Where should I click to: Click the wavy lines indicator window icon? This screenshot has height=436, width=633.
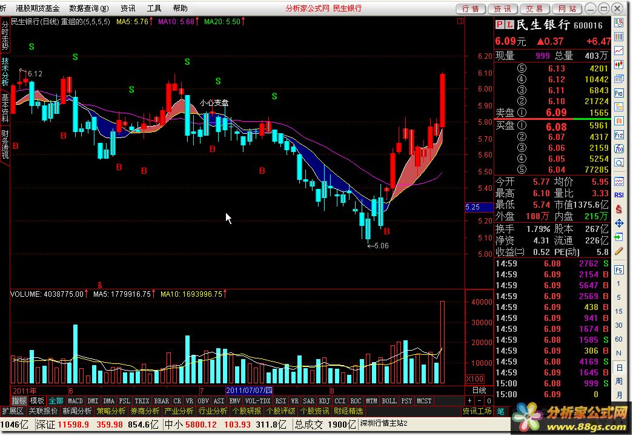(x=619, y=181)
